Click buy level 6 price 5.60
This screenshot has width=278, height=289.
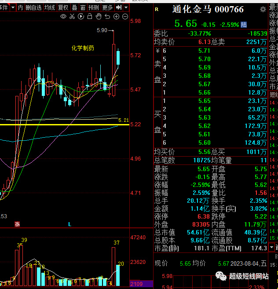point(205,143)
